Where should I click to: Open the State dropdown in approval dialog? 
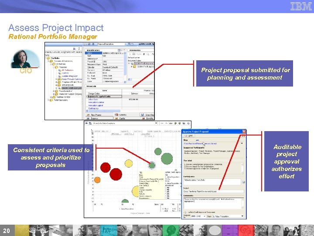[242, 216]
